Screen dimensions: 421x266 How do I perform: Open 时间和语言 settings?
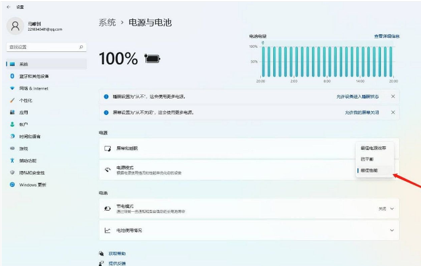29,136
